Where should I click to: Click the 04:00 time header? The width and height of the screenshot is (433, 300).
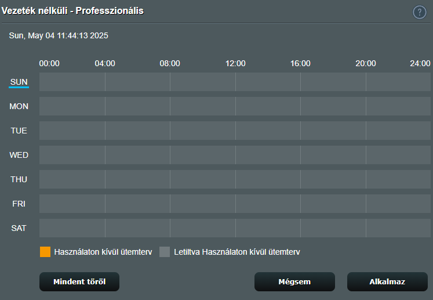coord(105,63)
